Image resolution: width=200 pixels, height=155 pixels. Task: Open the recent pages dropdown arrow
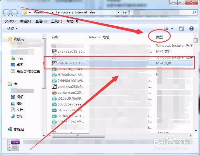point(20,13)
